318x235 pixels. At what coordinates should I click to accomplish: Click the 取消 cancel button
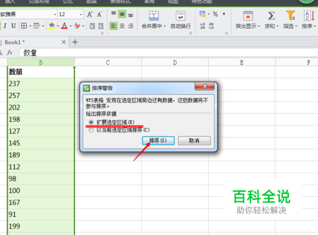click(x=194, y=141)
